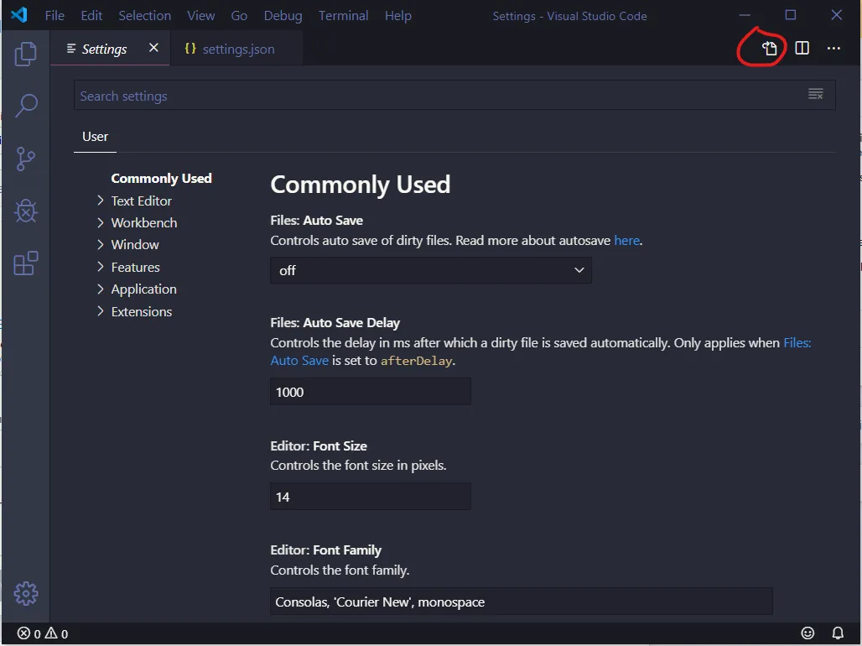Follow the autosave 'here' link
Image resolution: width=862 pixels, height=646 pixels.
pyautogui.click(x=626, y=240)
